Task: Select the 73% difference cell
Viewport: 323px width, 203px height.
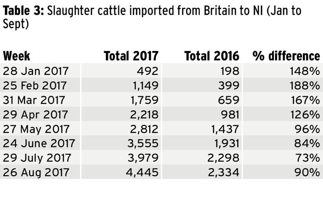Action: pyautogui.click(x=310, y=158)
